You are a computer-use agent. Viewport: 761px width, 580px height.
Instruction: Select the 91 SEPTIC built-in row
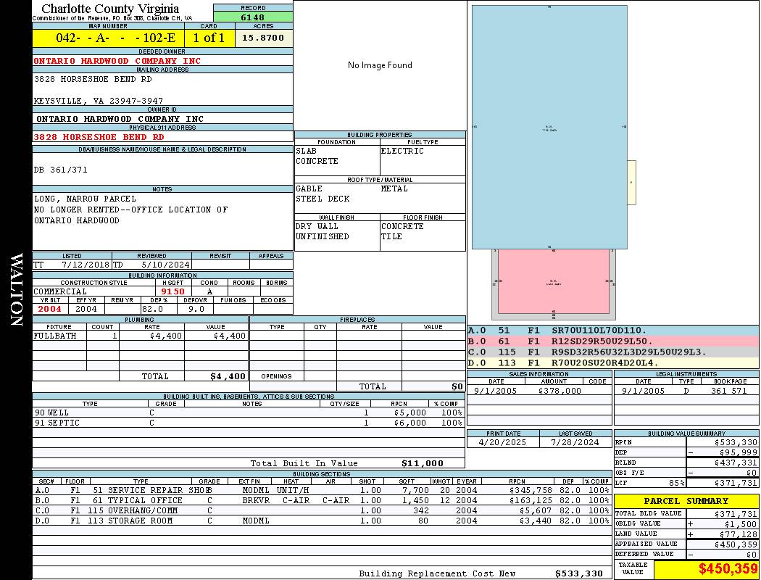pyautogui.click(x=247, y=423)
